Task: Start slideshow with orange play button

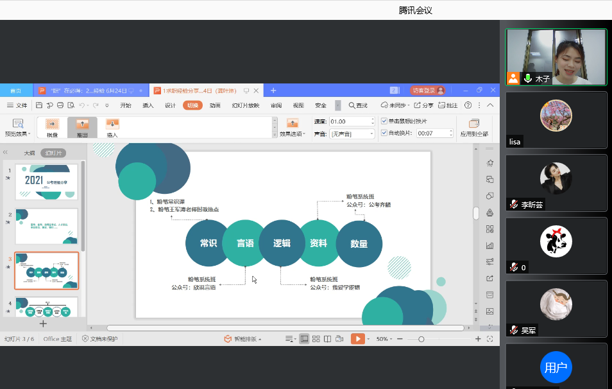Action: click(x=357, y=338)
